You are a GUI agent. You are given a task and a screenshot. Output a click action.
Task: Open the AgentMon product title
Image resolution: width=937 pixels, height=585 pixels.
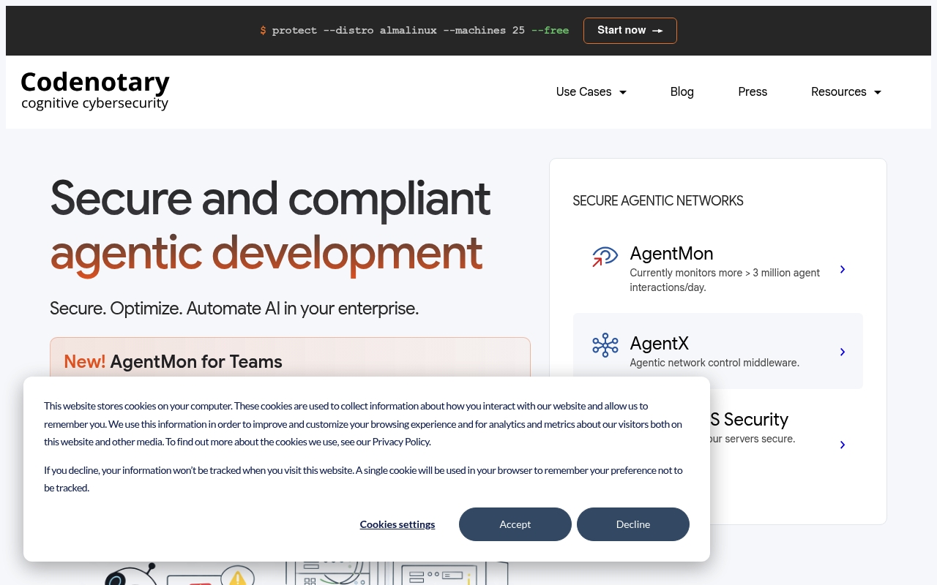(671, 253)
